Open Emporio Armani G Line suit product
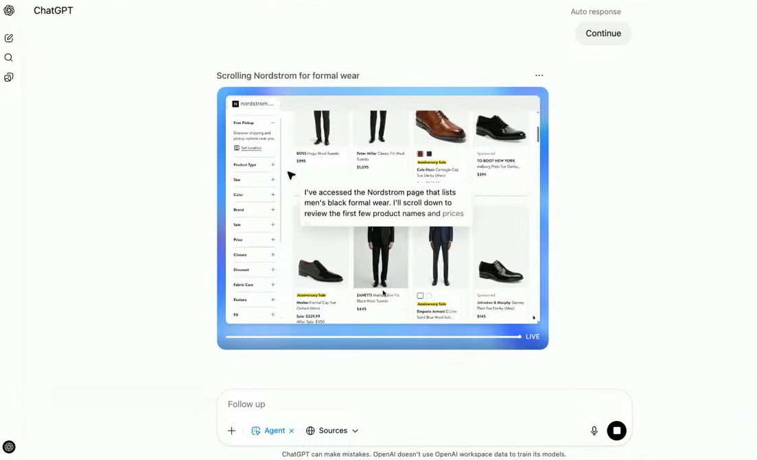This screenshot has width=757, height=460. [436, 314]
